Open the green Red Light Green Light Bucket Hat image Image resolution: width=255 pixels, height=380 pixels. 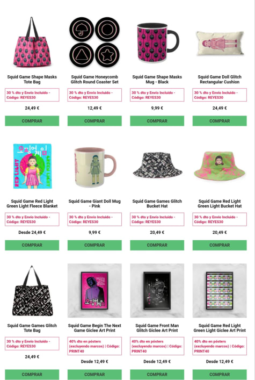[220, 166]
